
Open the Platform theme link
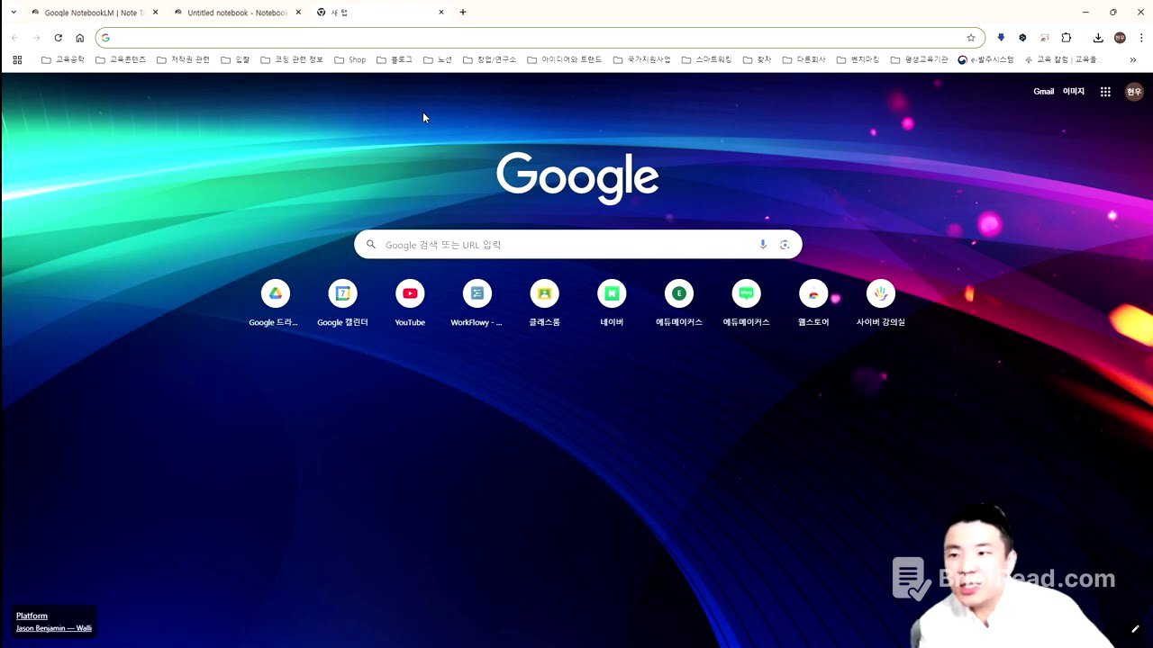(x=32, y=616)
